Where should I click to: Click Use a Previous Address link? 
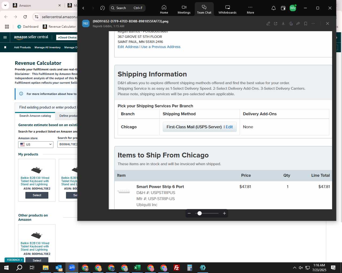[161, 47]
